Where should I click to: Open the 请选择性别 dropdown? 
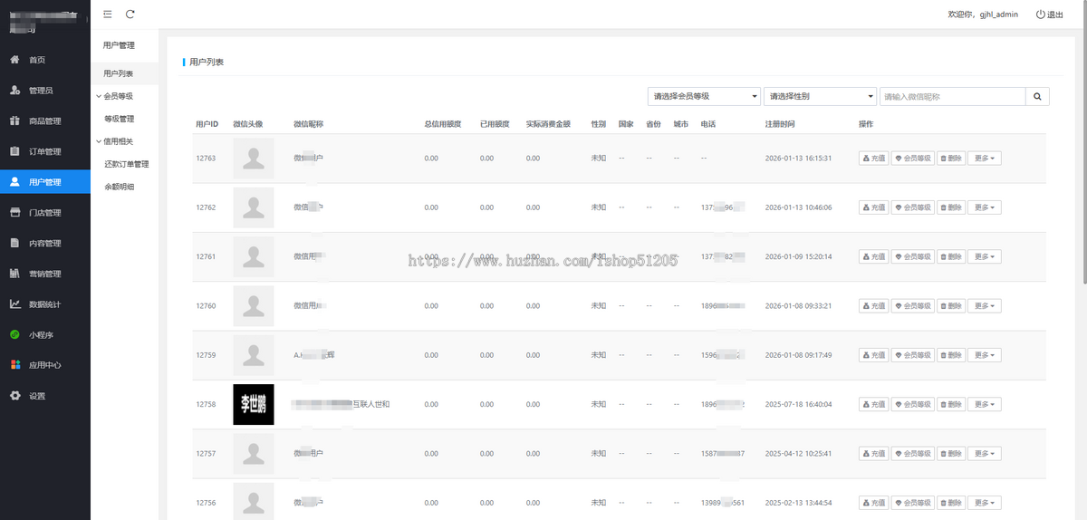pos(821,96)
